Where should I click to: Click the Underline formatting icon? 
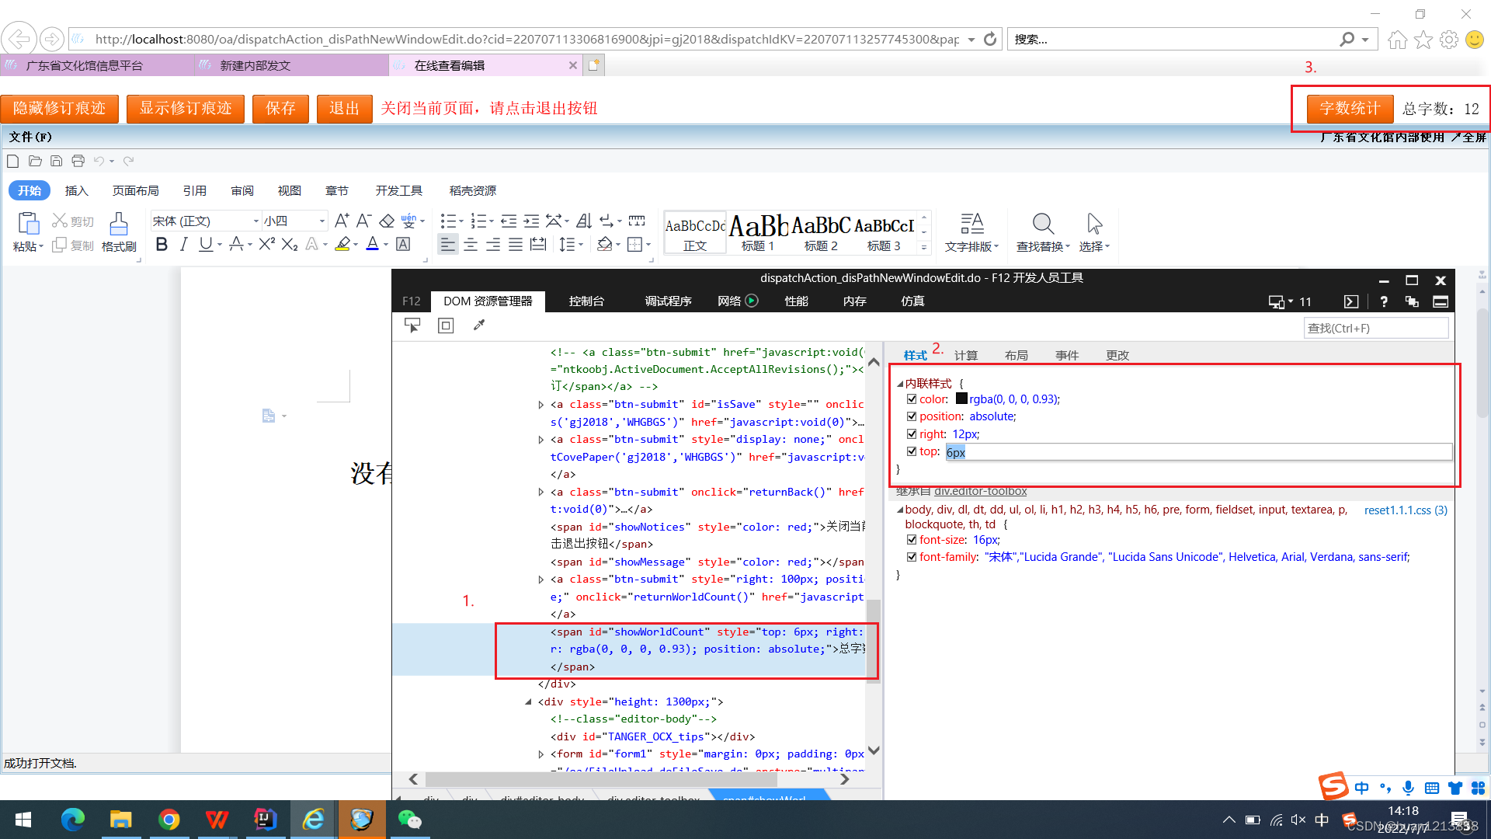click(205, 245)
